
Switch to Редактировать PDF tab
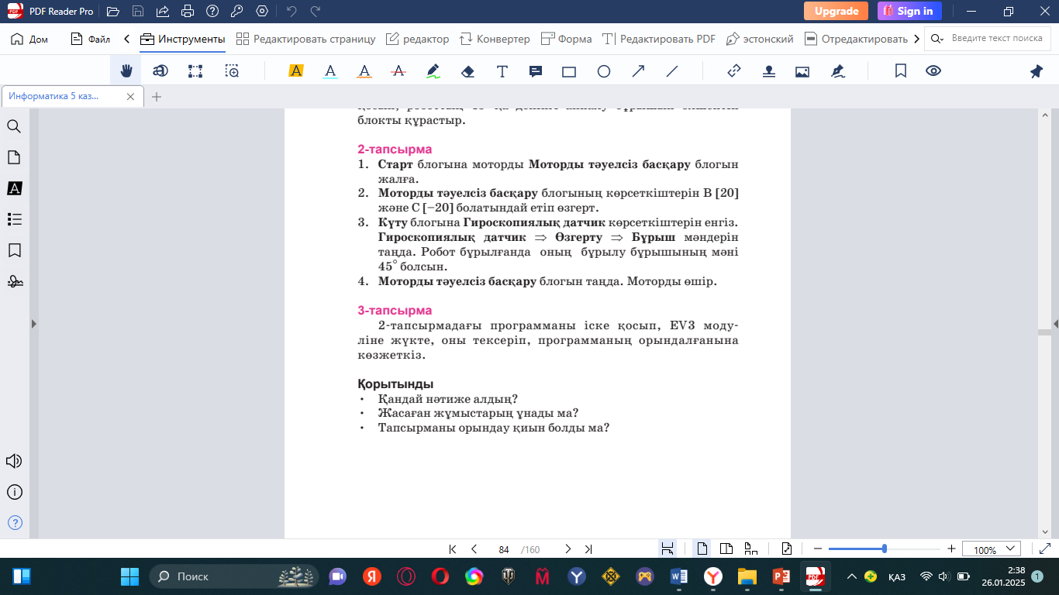659,39
